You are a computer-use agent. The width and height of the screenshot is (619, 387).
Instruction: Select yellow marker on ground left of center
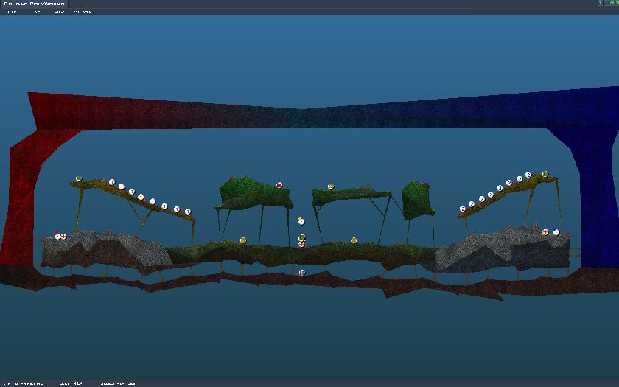tap(243, 240)
